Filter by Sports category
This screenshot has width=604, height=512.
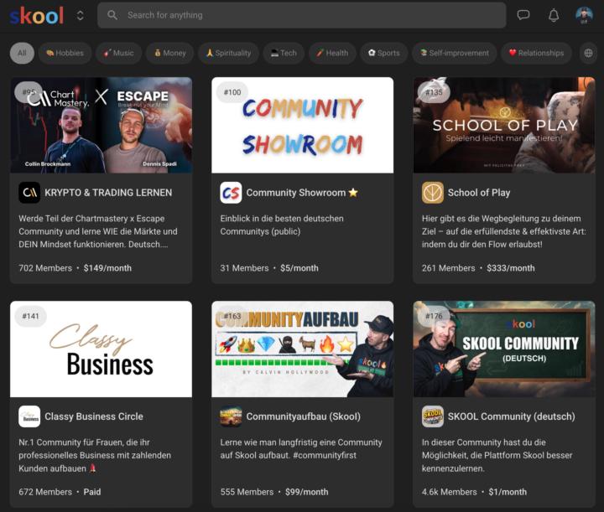tap(383, 53)
